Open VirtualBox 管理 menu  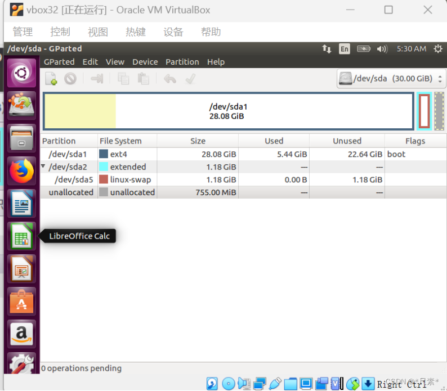pyautogui.click(x=23, y=32)
